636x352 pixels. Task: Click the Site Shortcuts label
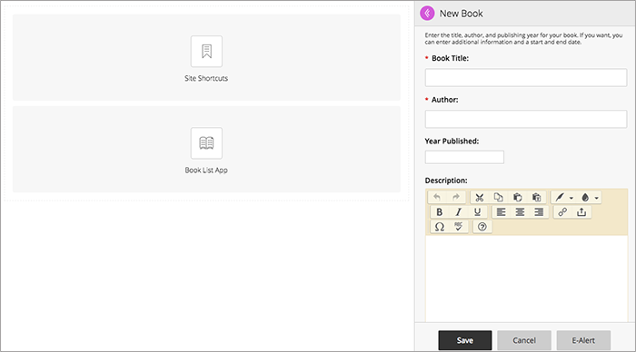click(206, 78)
